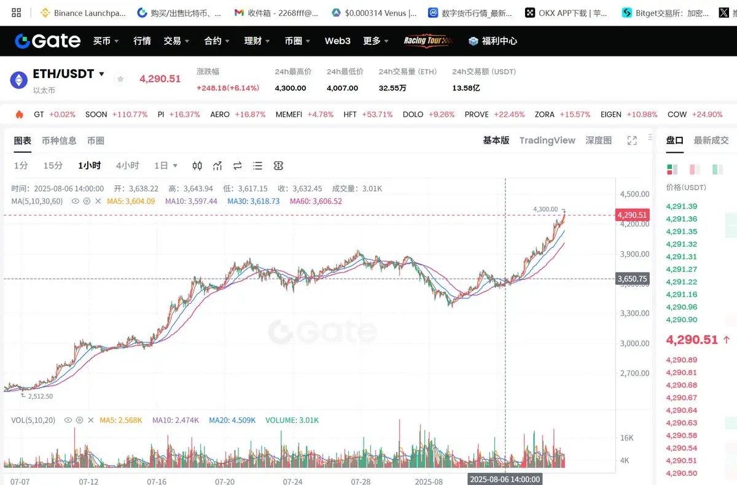Viewport: 737px width, 485px height.
Task: Expand chart to fullscreen
Action: point(632,141)
